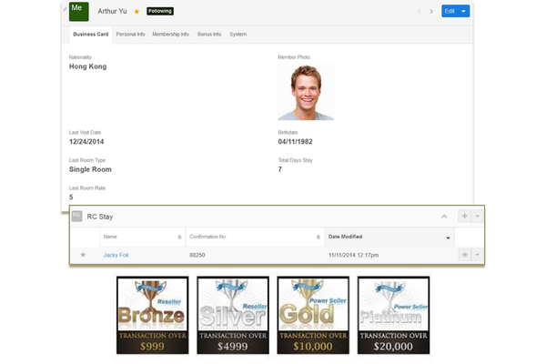Click the gold favorite star beside Arthur Yu
The image size is (546, 364).
[136, 12]
